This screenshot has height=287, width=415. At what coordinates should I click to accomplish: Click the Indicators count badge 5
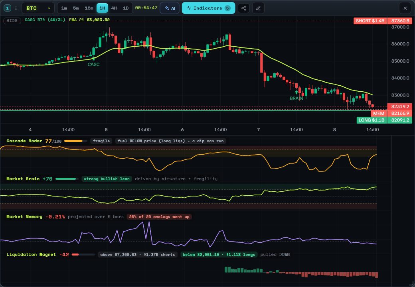point(227,8)
